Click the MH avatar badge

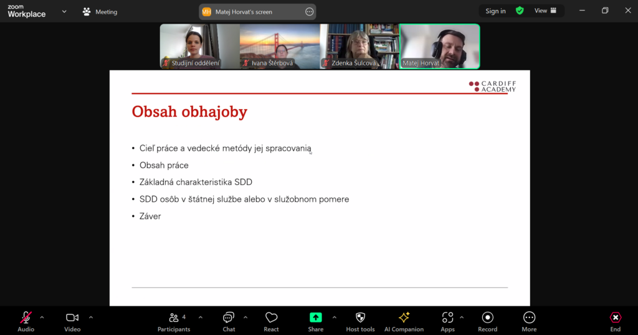[207, 12]
